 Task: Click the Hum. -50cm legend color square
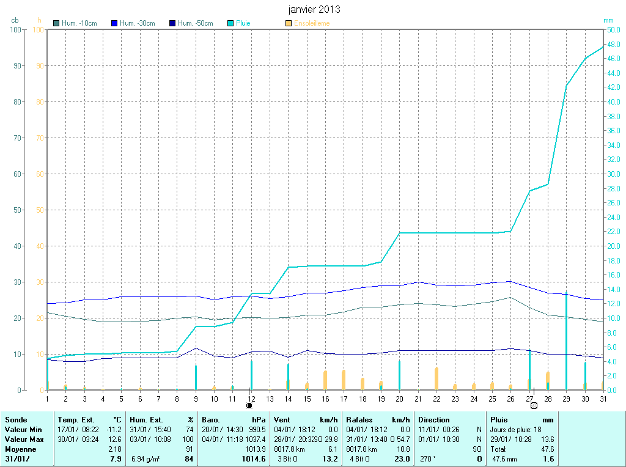[x=172, y=23]
